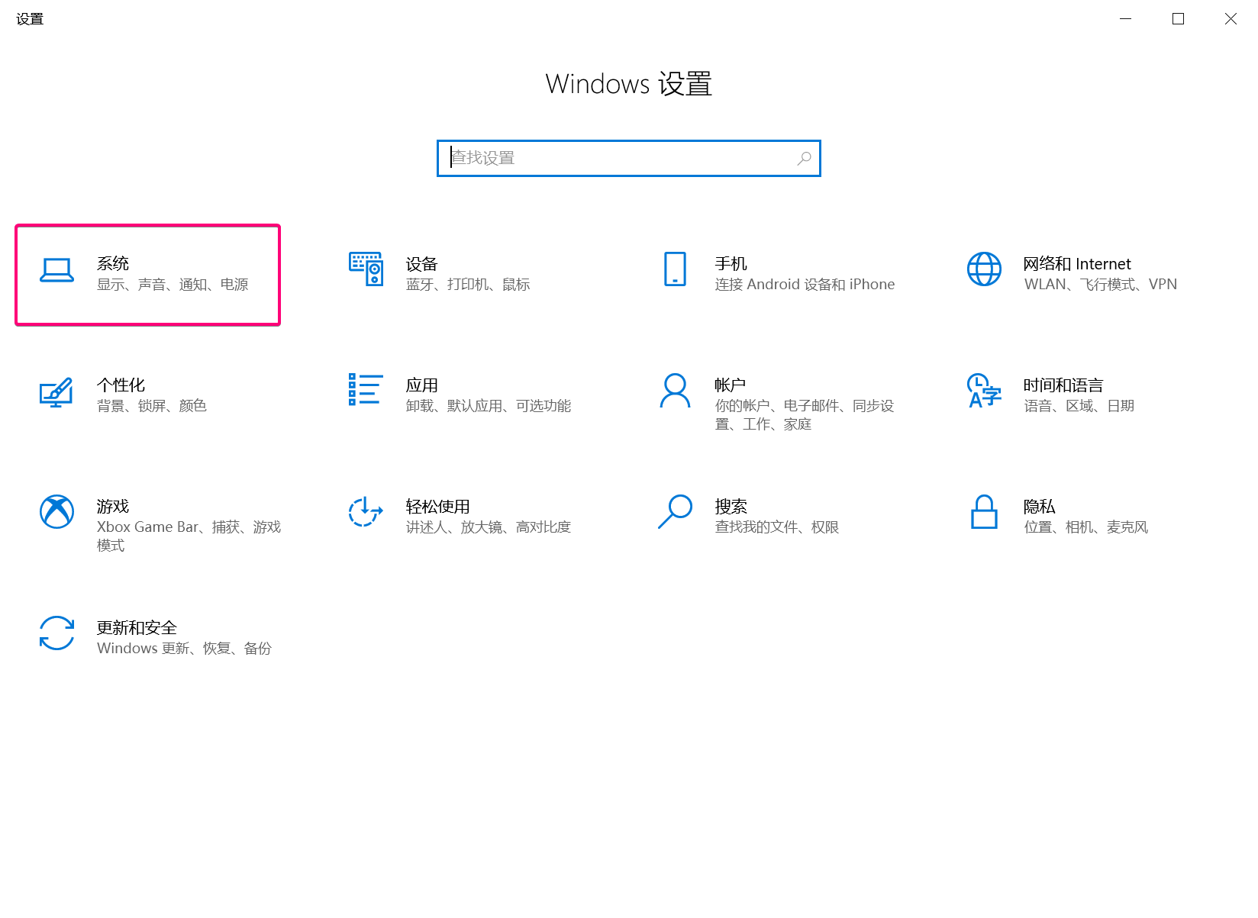
Task: Open the 网络和 Internet globe icon
Action: (x=984, y=269)
